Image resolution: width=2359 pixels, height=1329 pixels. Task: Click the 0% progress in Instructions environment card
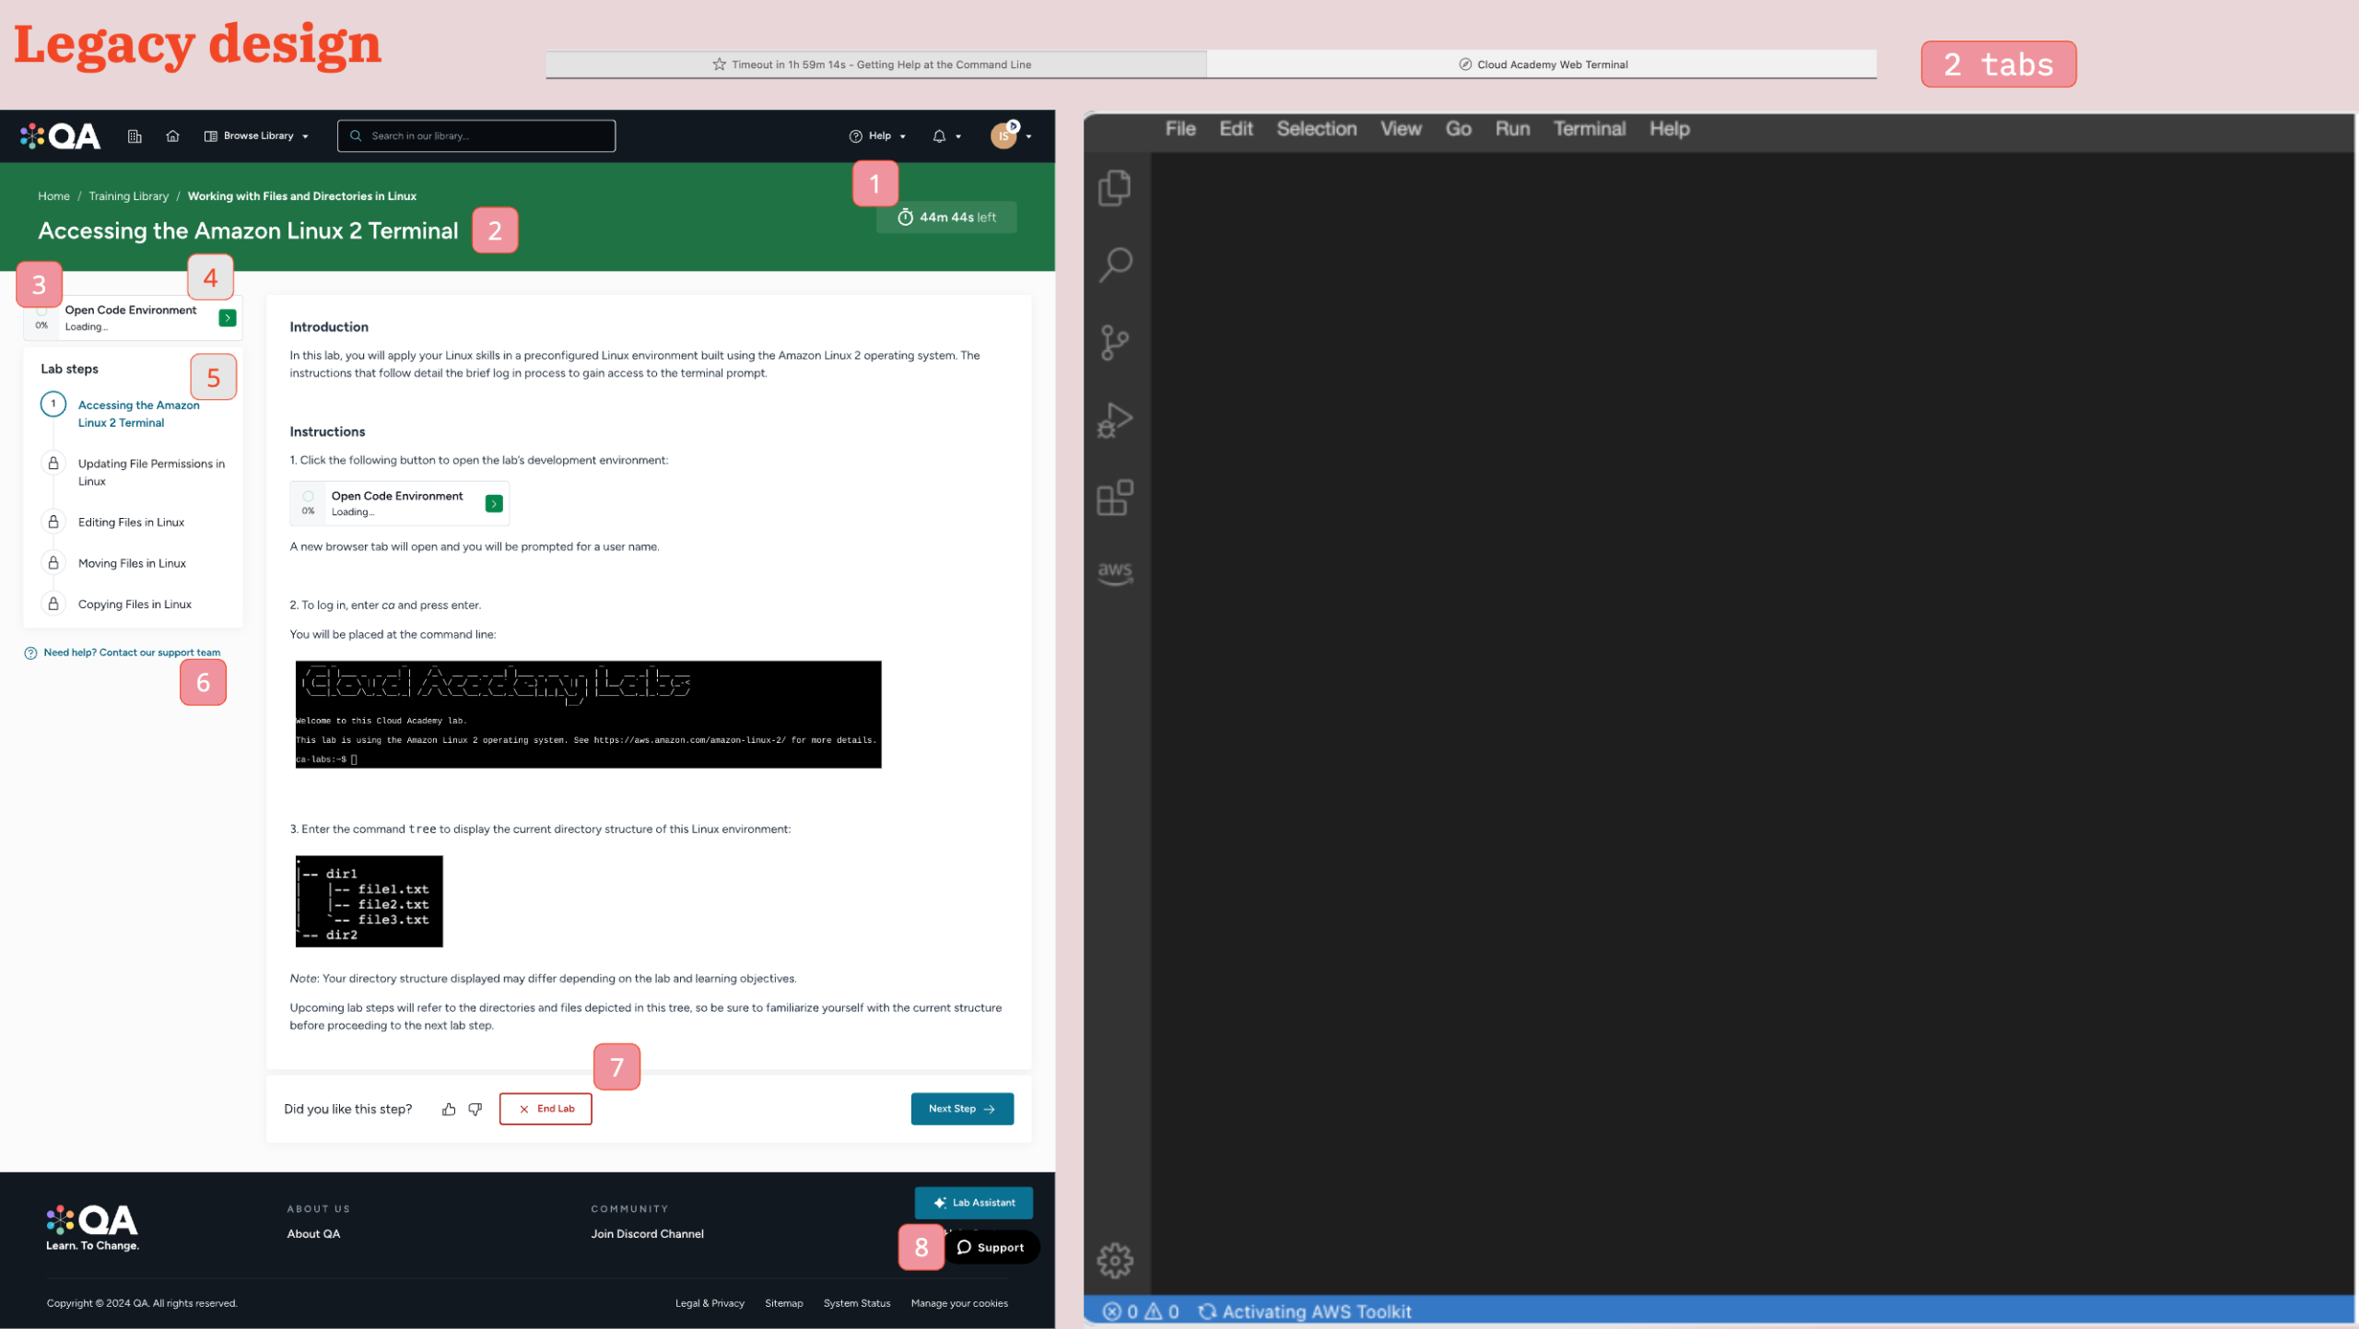(x=308, y=504)
